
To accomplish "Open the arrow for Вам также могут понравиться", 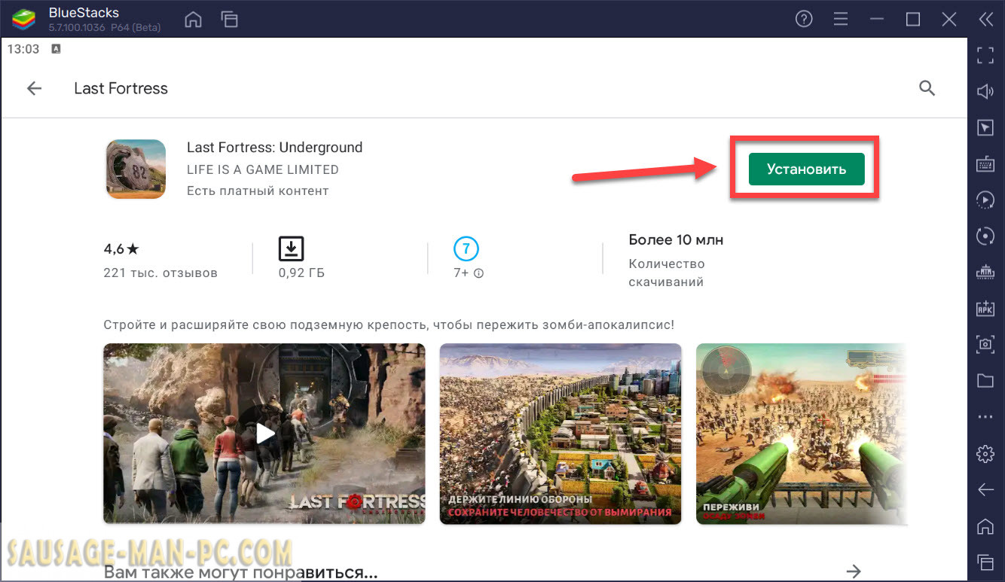I will [x=853, y=571].
